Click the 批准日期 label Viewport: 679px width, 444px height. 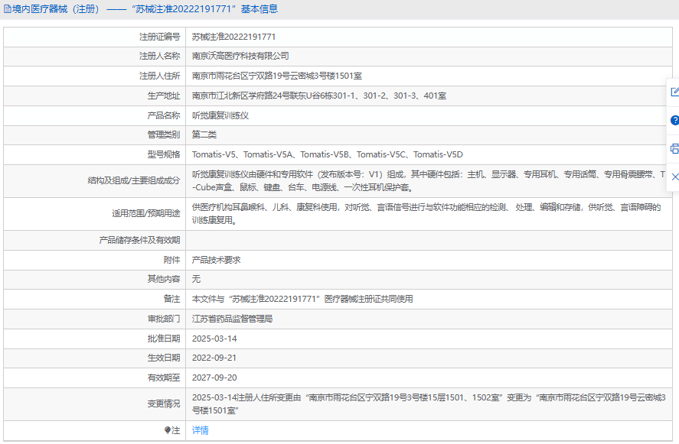[164, 339]
